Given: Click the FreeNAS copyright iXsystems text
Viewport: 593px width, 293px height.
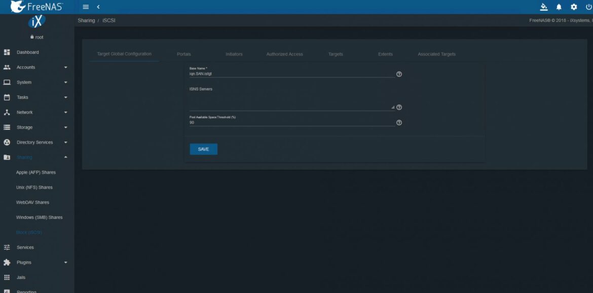Looking at the screenshot, I should point(561,20).
